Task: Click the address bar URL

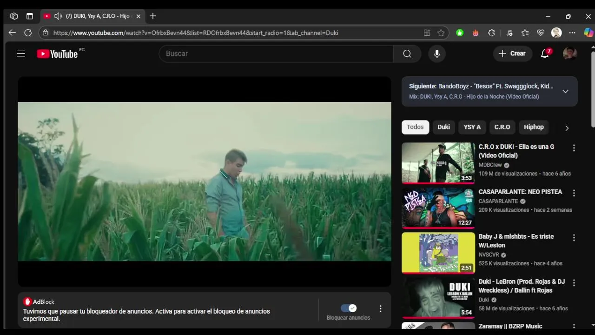Action: (x=196, y=33)
